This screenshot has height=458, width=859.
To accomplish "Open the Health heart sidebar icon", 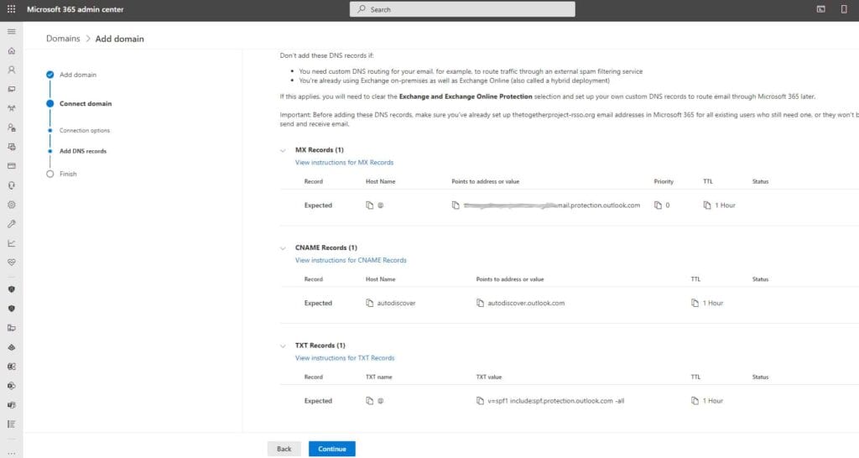I will (12, 263).
